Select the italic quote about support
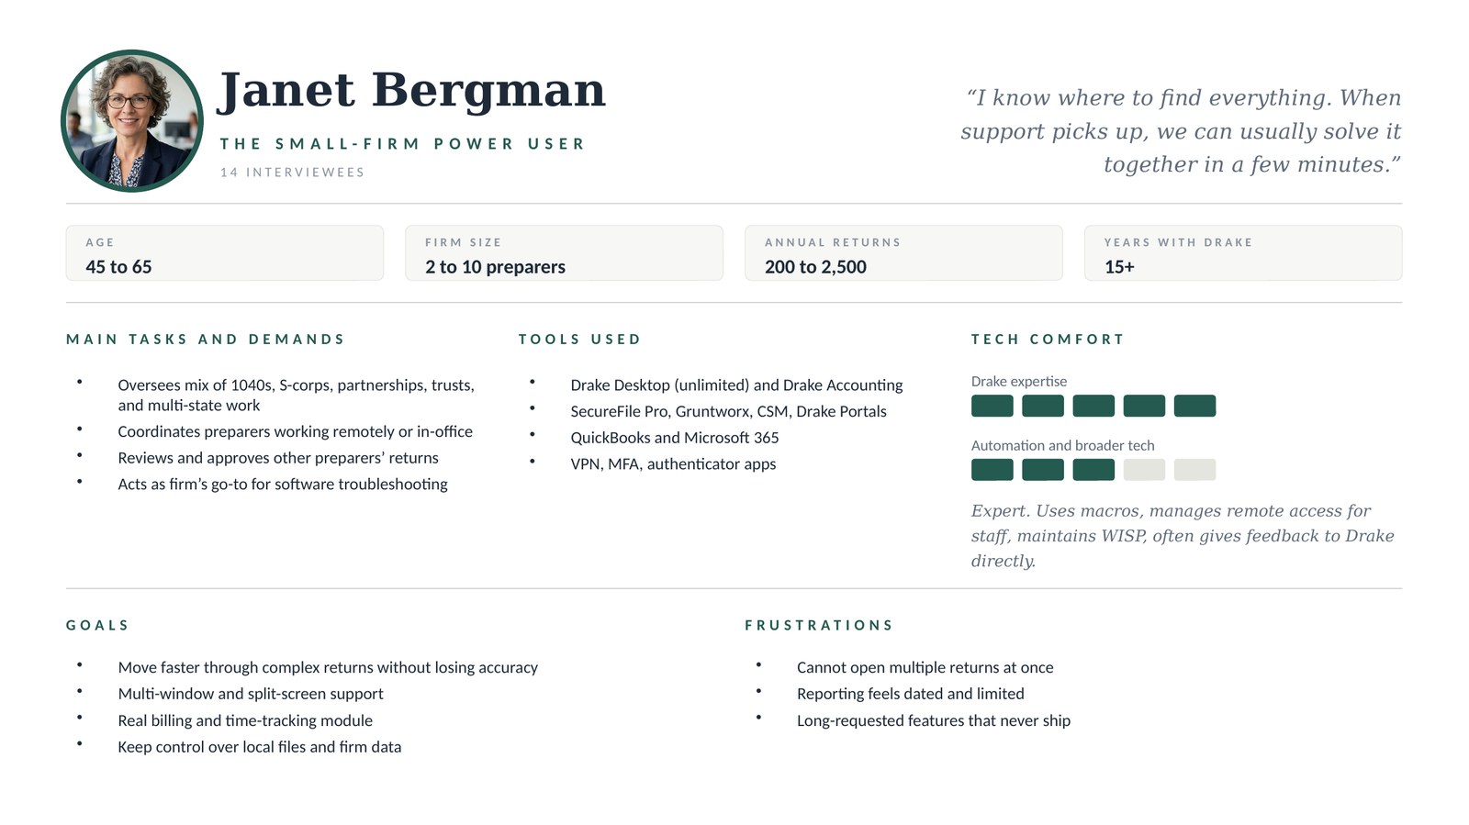The height and width of the screenshot is (825, 1469). coord(1181,131)
